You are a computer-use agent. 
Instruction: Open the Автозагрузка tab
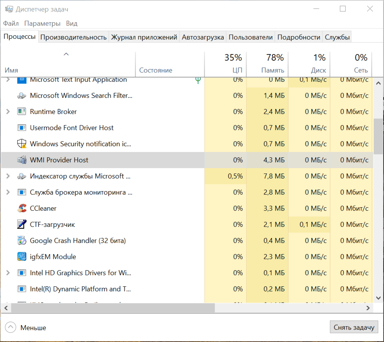tap(203, 37)
